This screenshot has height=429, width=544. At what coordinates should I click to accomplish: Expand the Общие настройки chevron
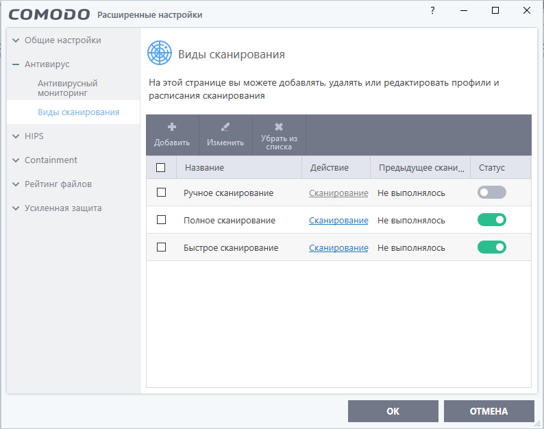[x=16, y=40]
